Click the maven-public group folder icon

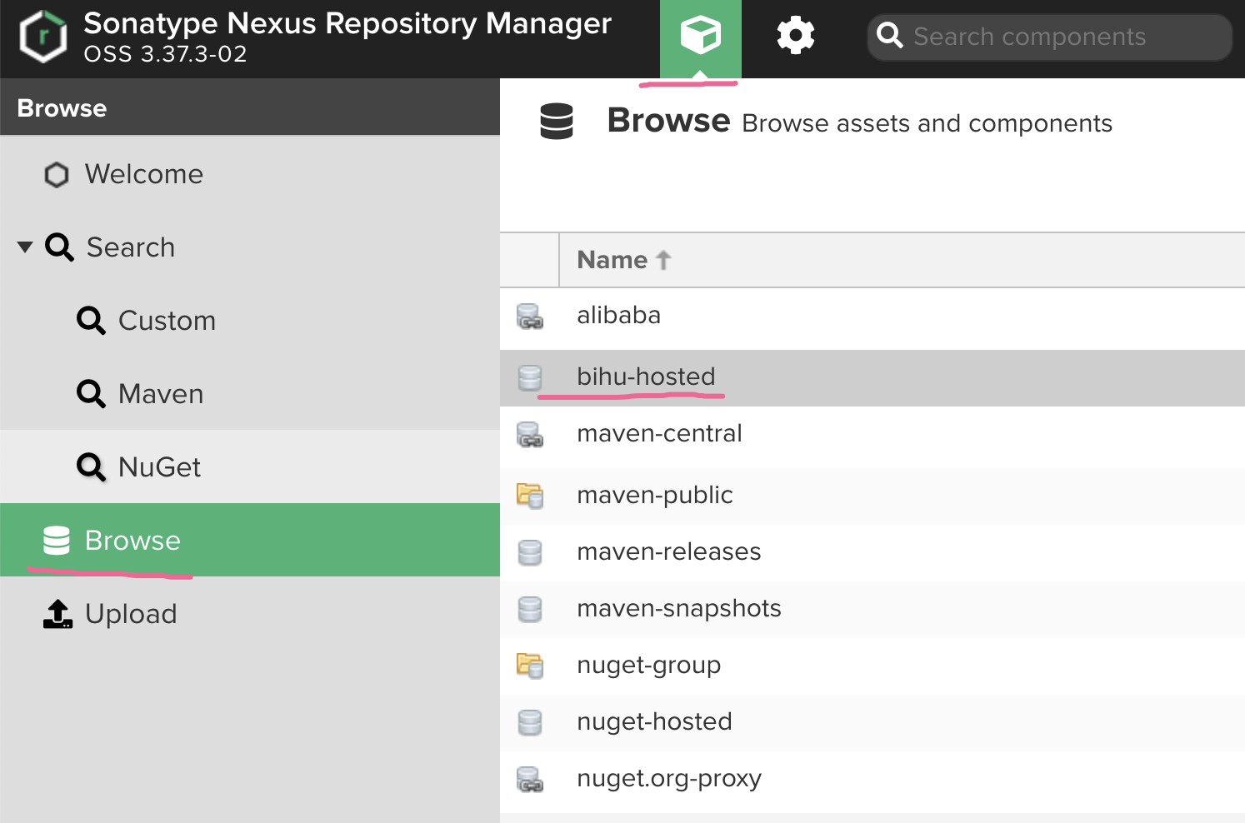coord(530,496)
